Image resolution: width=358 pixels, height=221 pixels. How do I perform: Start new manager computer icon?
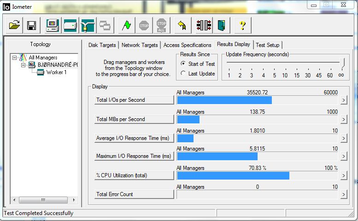(x=53, y=25)
